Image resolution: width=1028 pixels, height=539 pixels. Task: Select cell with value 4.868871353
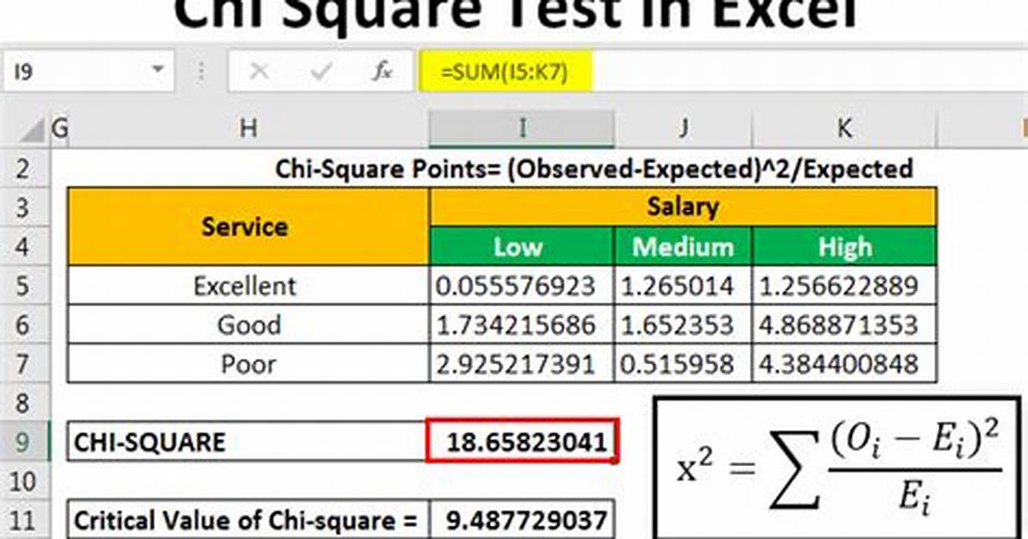pos(844,324)
